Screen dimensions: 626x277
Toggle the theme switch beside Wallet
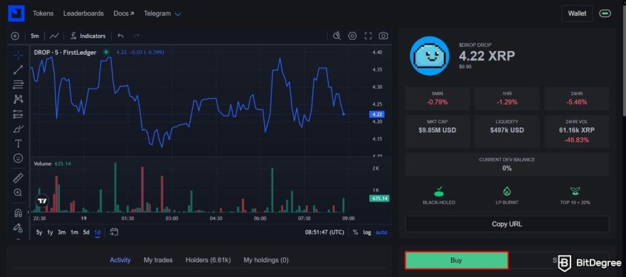(605, 13)
